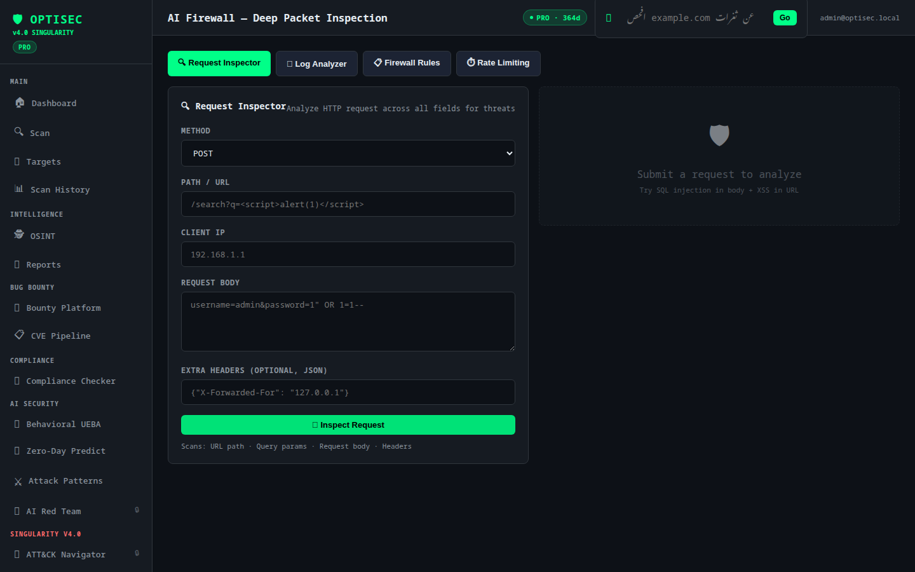Click the Bounty Platform icon
Screen dimensions: 915x572
tap(17, 308)
